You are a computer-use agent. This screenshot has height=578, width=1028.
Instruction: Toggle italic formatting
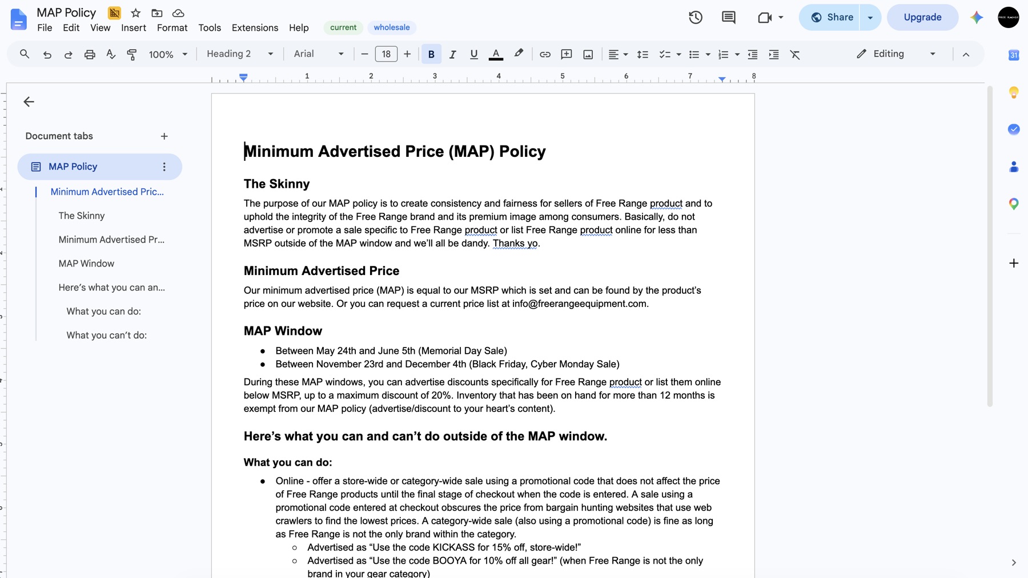pos(452,54)
